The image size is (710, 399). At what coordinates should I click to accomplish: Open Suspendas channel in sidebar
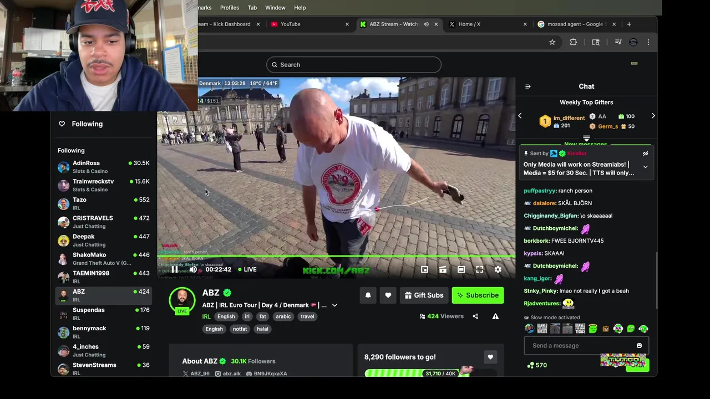tap(104, 314)
